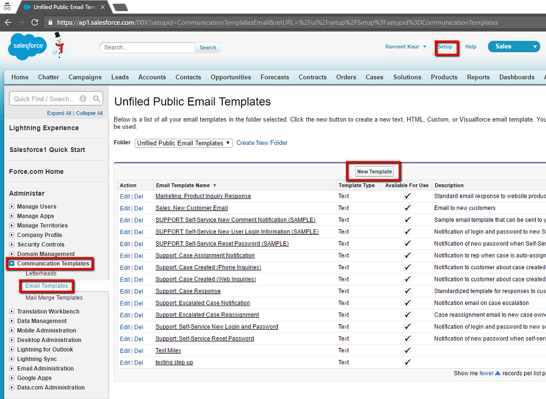Click the snowman seasonal icon
This screenshot has height=399, width=546.
tap(58, 45)
